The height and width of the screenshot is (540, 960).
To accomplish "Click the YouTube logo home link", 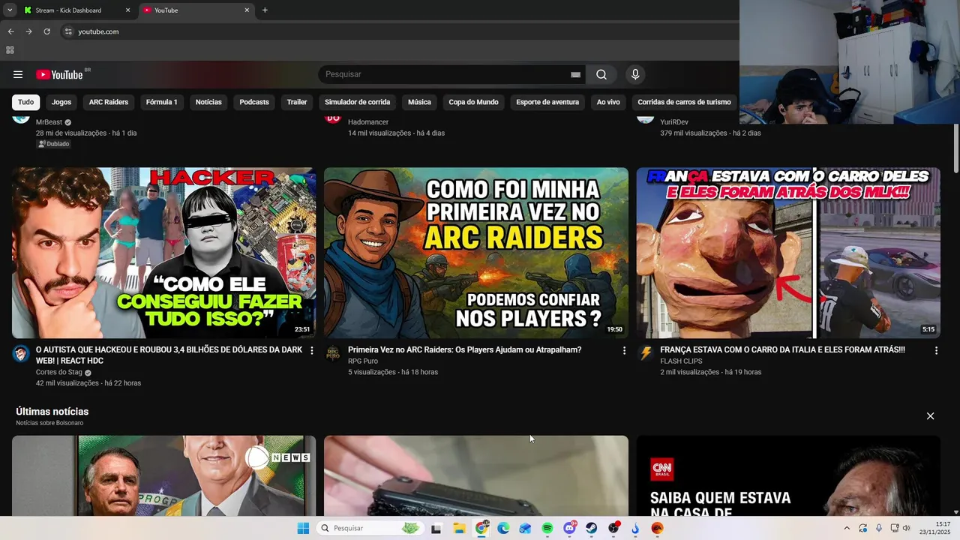I will pos(59,74).
